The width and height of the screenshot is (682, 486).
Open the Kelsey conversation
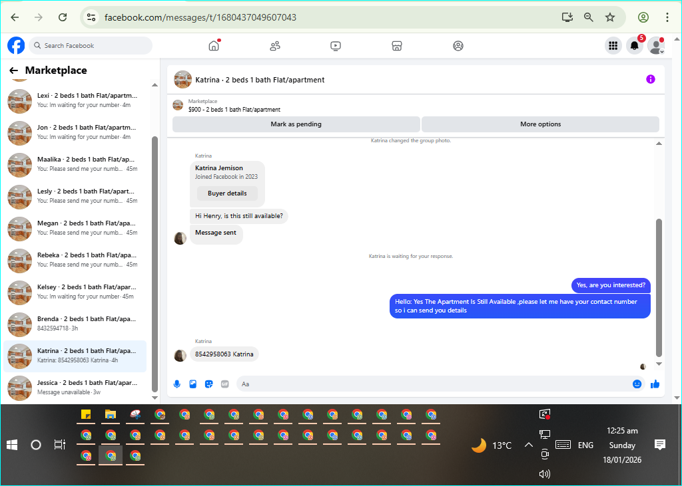click(x=75, y=292)
